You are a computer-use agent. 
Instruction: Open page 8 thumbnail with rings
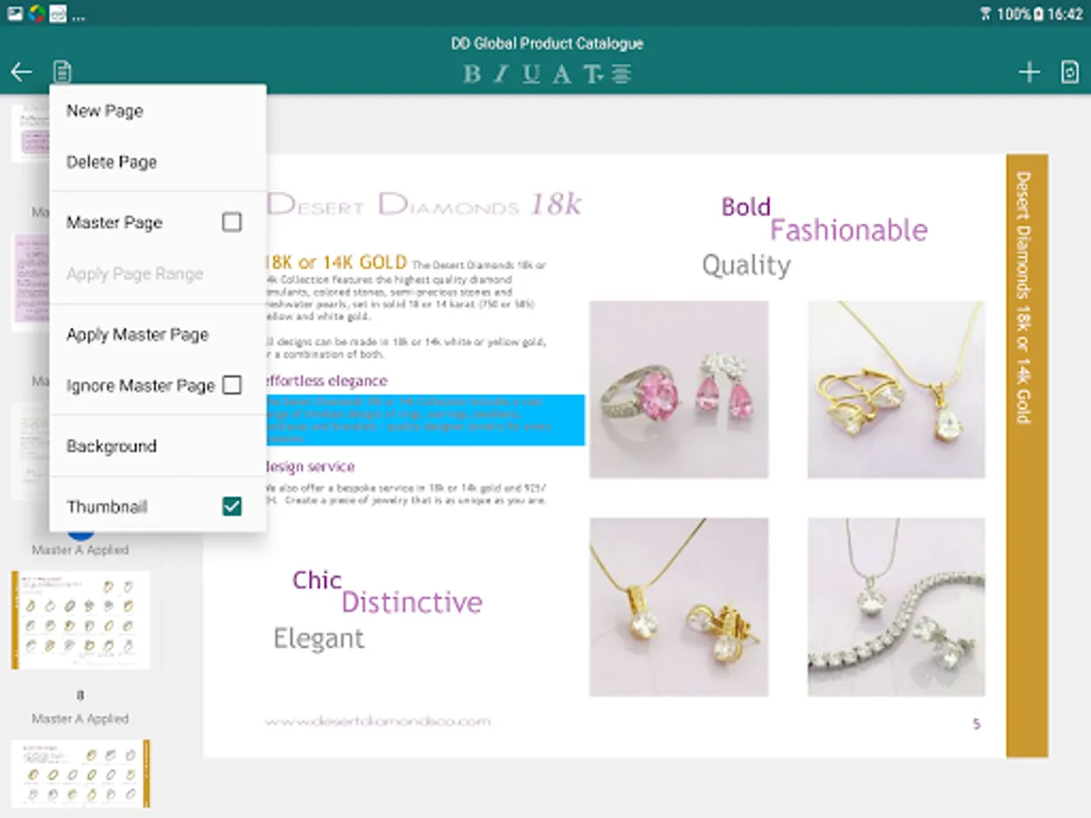tap(80, 621)
